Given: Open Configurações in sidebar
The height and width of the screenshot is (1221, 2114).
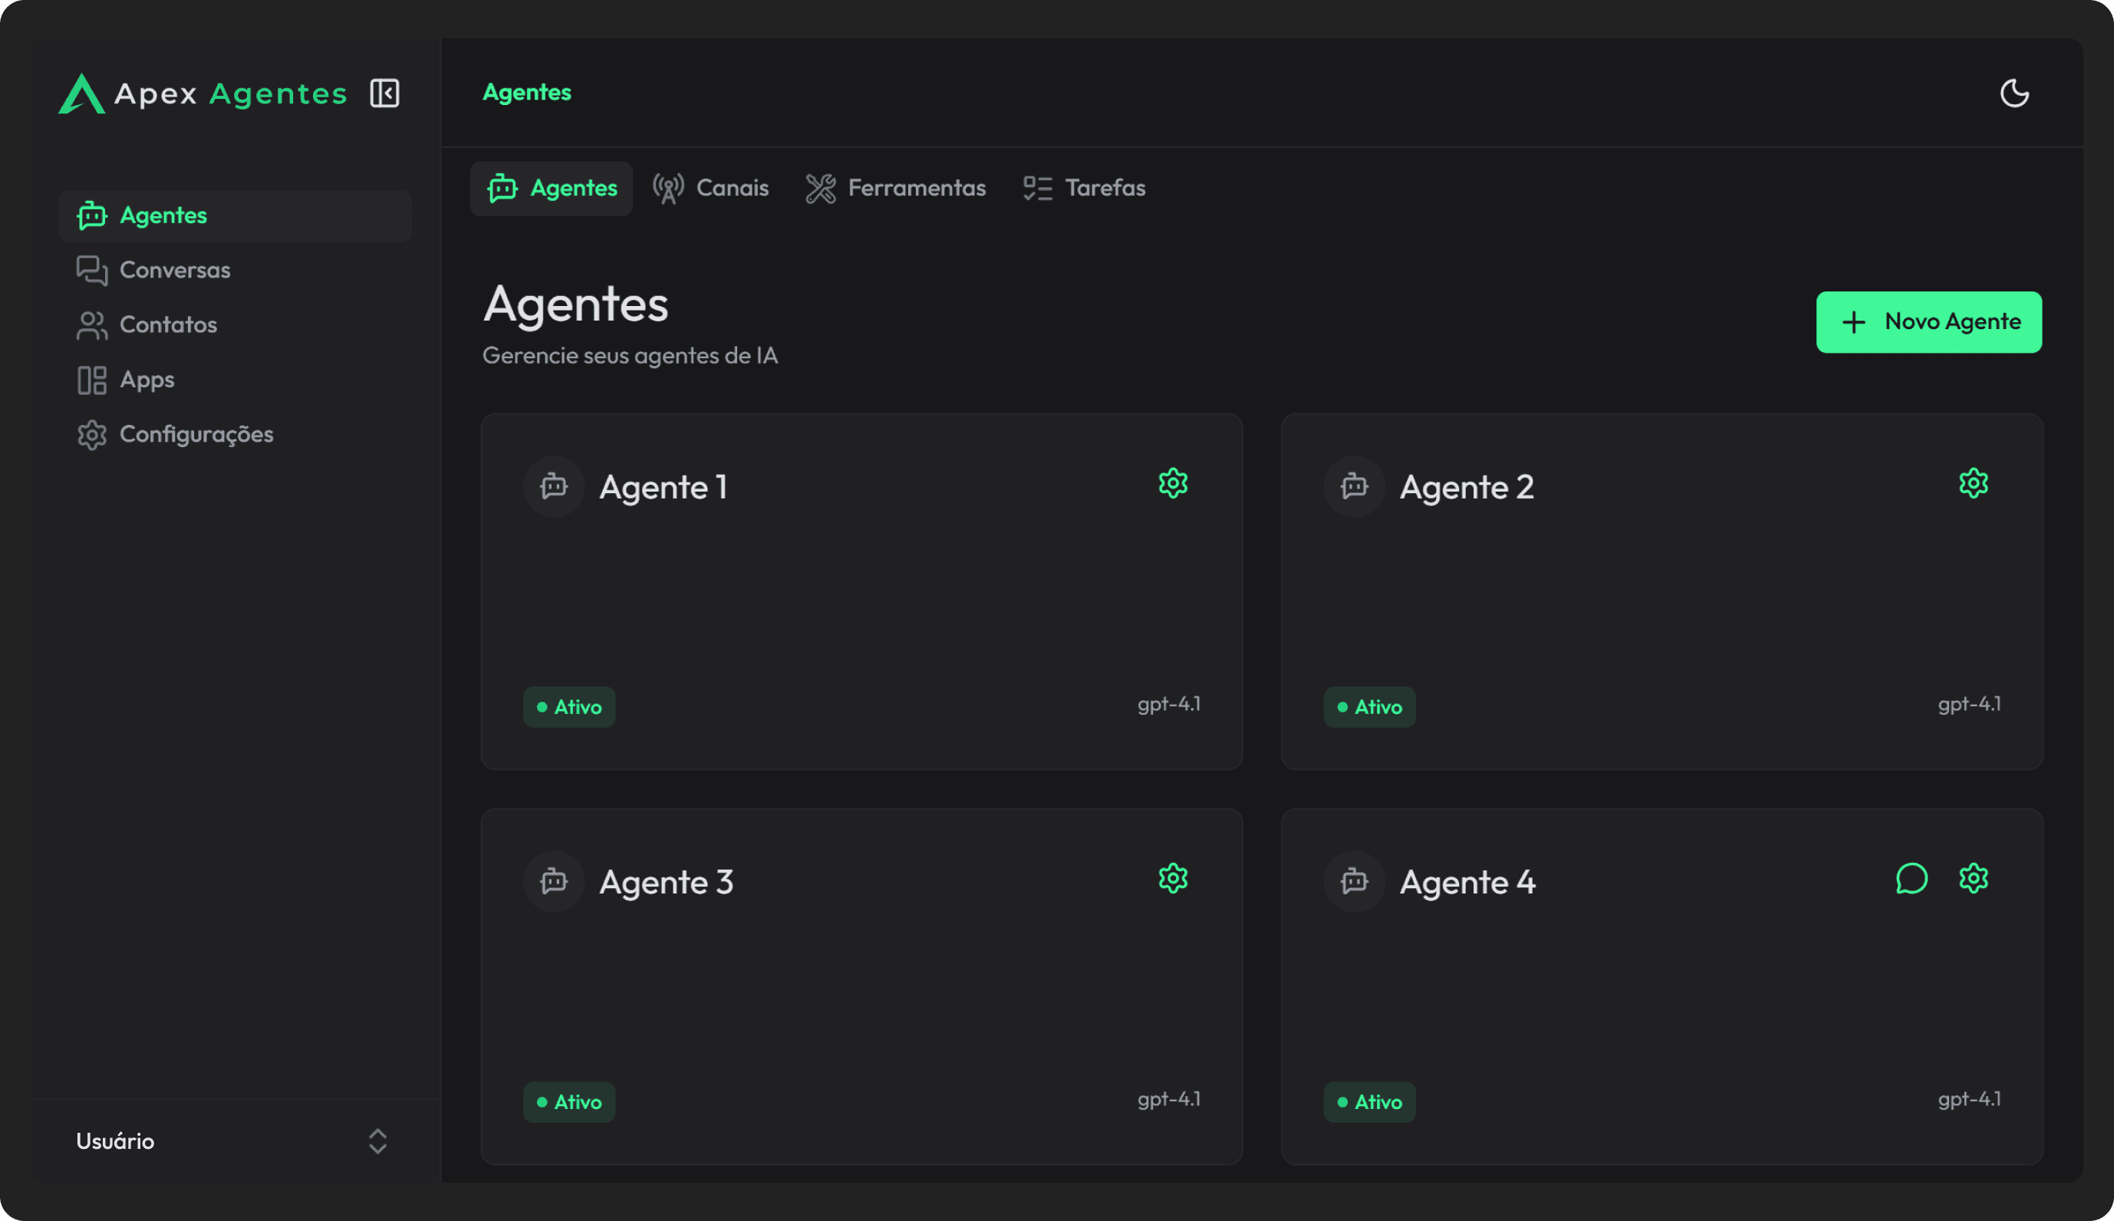Looking at the screenshot, I should 196,434.
